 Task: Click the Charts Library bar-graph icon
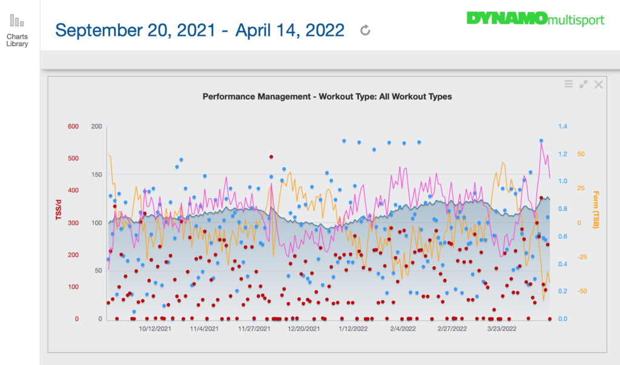pos(17,20)
